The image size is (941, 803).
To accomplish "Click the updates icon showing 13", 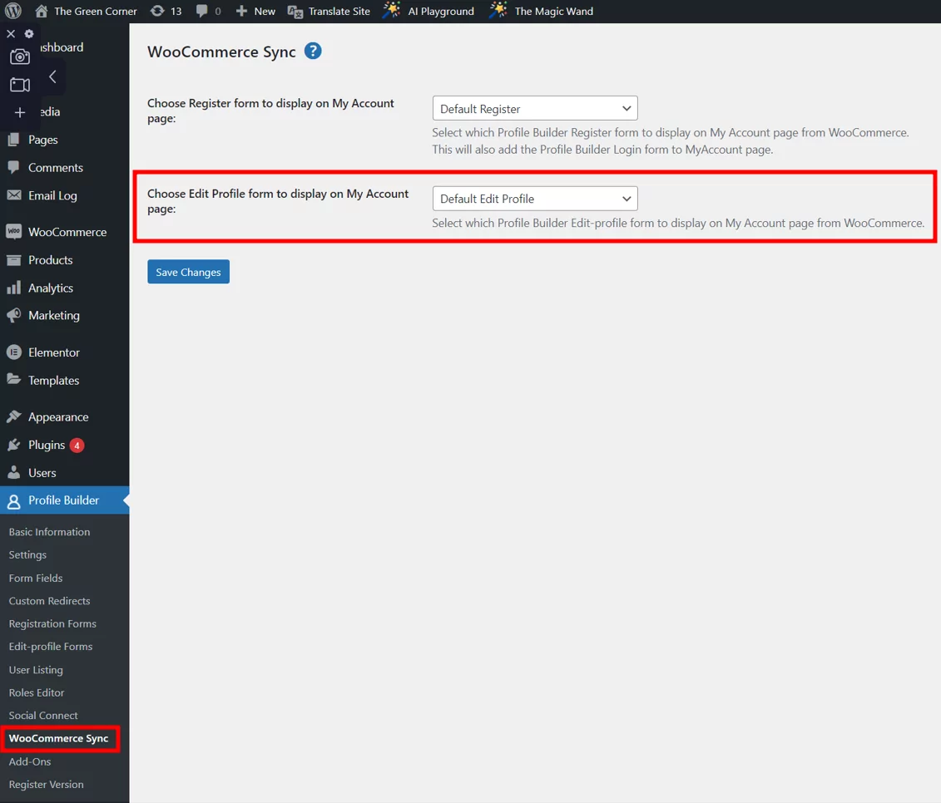I will coord(157,11).
